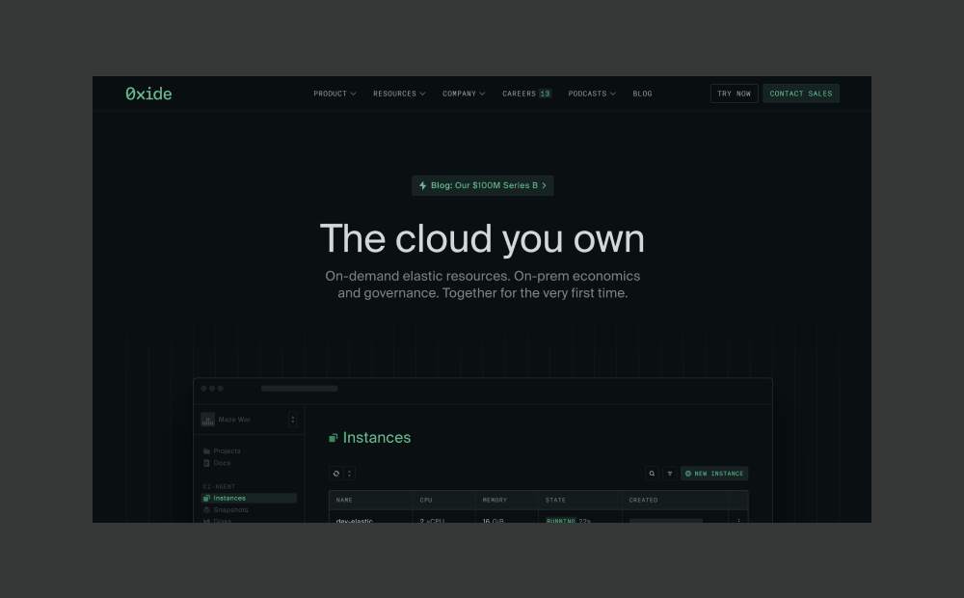The image size is (964, 598).
Task: Click the 'The cloud you own' headline
Action: 482,238
